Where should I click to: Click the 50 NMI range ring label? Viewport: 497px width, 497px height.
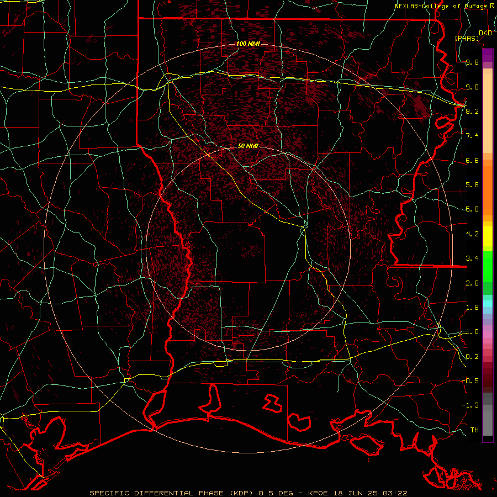pyautogui.click(x=248, y=146)
